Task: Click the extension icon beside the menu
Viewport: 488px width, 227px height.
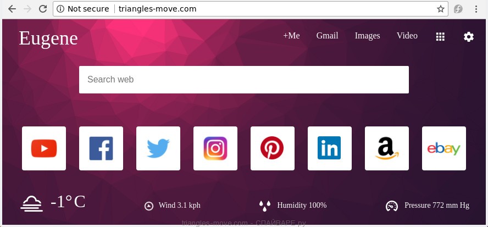Action: click(x=458, y=9)
